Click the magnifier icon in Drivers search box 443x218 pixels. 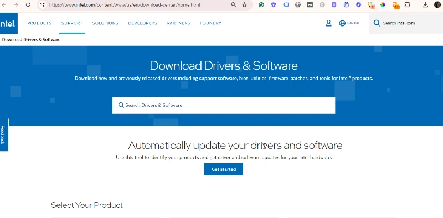121,105
